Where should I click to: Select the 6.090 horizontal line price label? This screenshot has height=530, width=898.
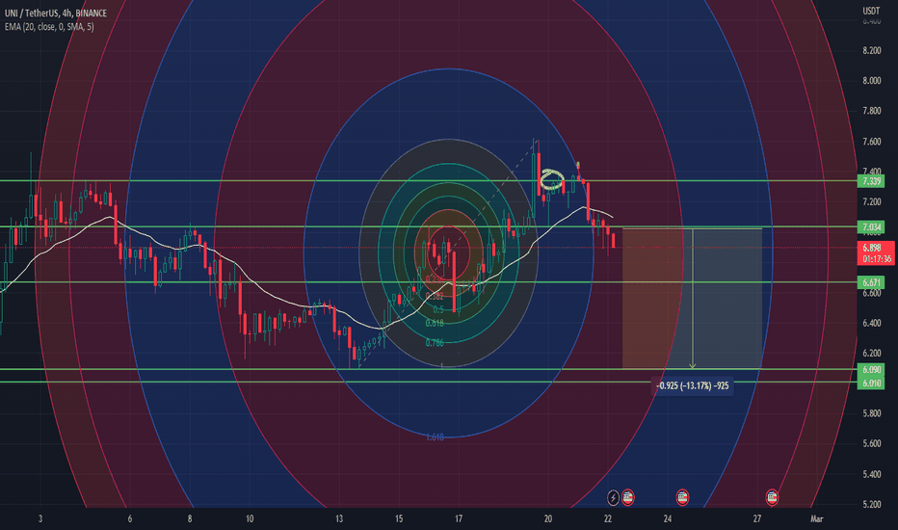click(871, 370)
